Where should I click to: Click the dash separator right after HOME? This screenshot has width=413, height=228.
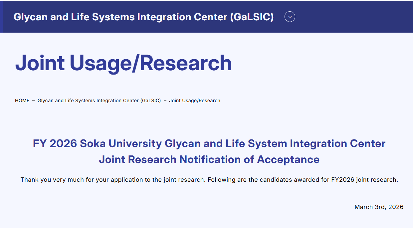(x=33, y=101)
